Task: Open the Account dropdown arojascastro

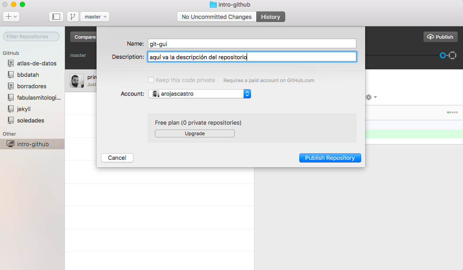Action: [x=200, y=94]
